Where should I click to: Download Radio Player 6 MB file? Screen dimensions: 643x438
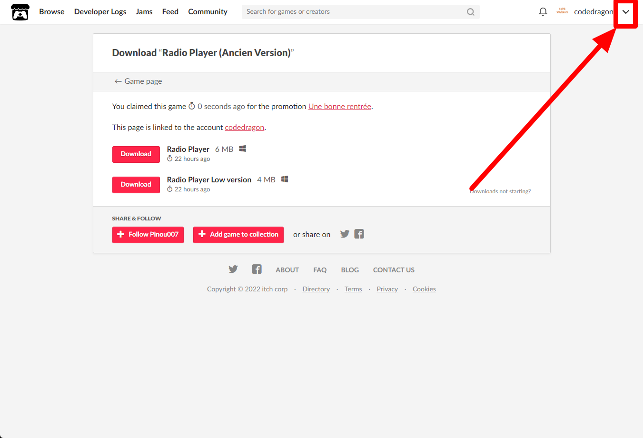[x=136, y=154]
